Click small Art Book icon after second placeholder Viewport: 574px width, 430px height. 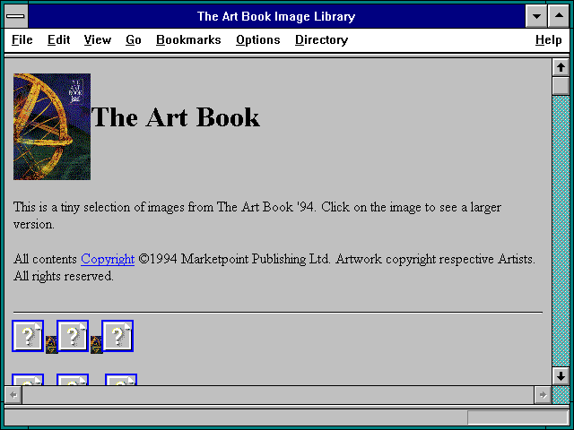point(96,344)
